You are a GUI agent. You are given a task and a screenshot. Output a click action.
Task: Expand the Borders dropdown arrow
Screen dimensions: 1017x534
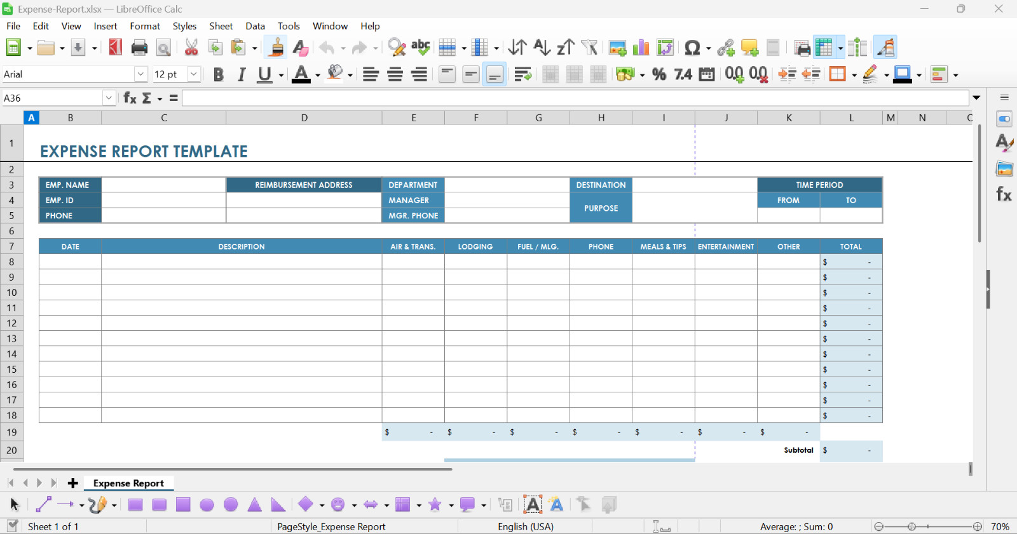(x=854, y=75)
